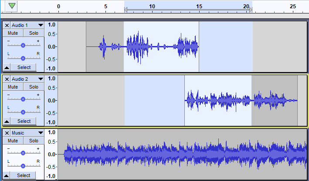Image resolution: width=309 pixels, height=181 pixels.
Task: Open the Music track dropdown menu
Action: coord(41,133)
